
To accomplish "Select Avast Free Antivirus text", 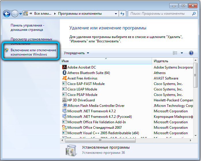I will tap(82, 78).
